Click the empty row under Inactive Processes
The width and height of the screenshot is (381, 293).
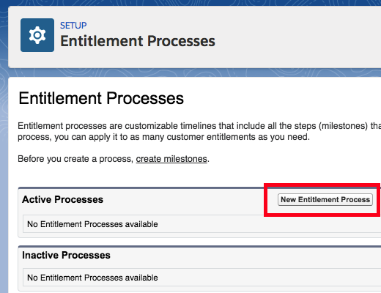coord(201,278)
